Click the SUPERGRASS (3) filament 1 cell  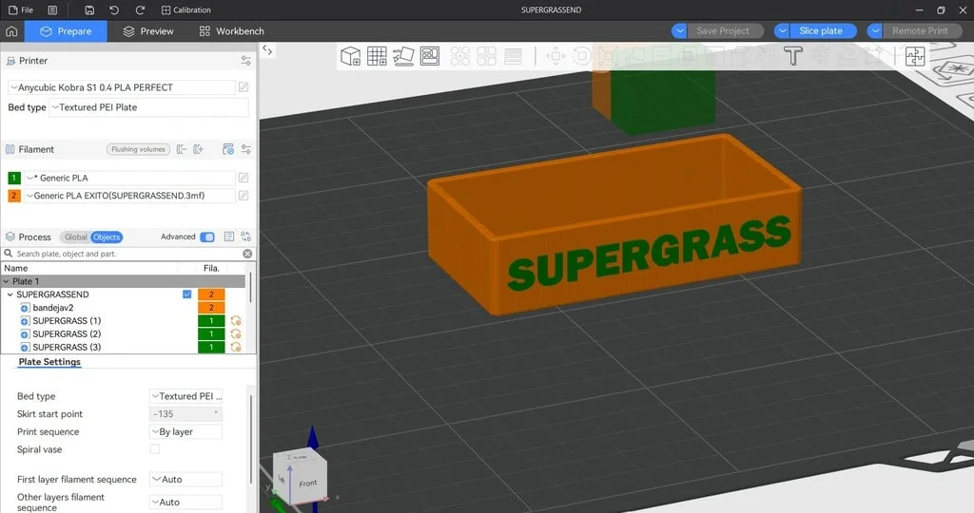tap(211, 348)
